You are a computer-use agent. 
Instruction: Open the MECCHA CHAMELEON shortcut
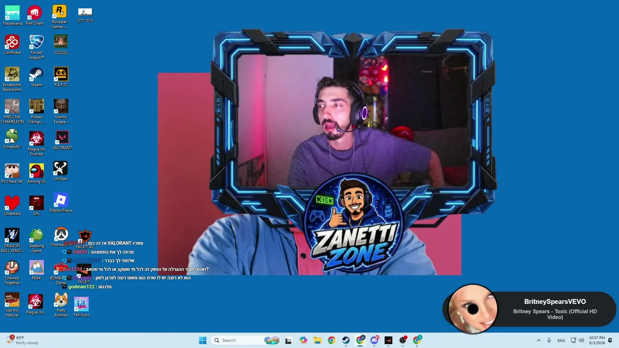(12, 112)
